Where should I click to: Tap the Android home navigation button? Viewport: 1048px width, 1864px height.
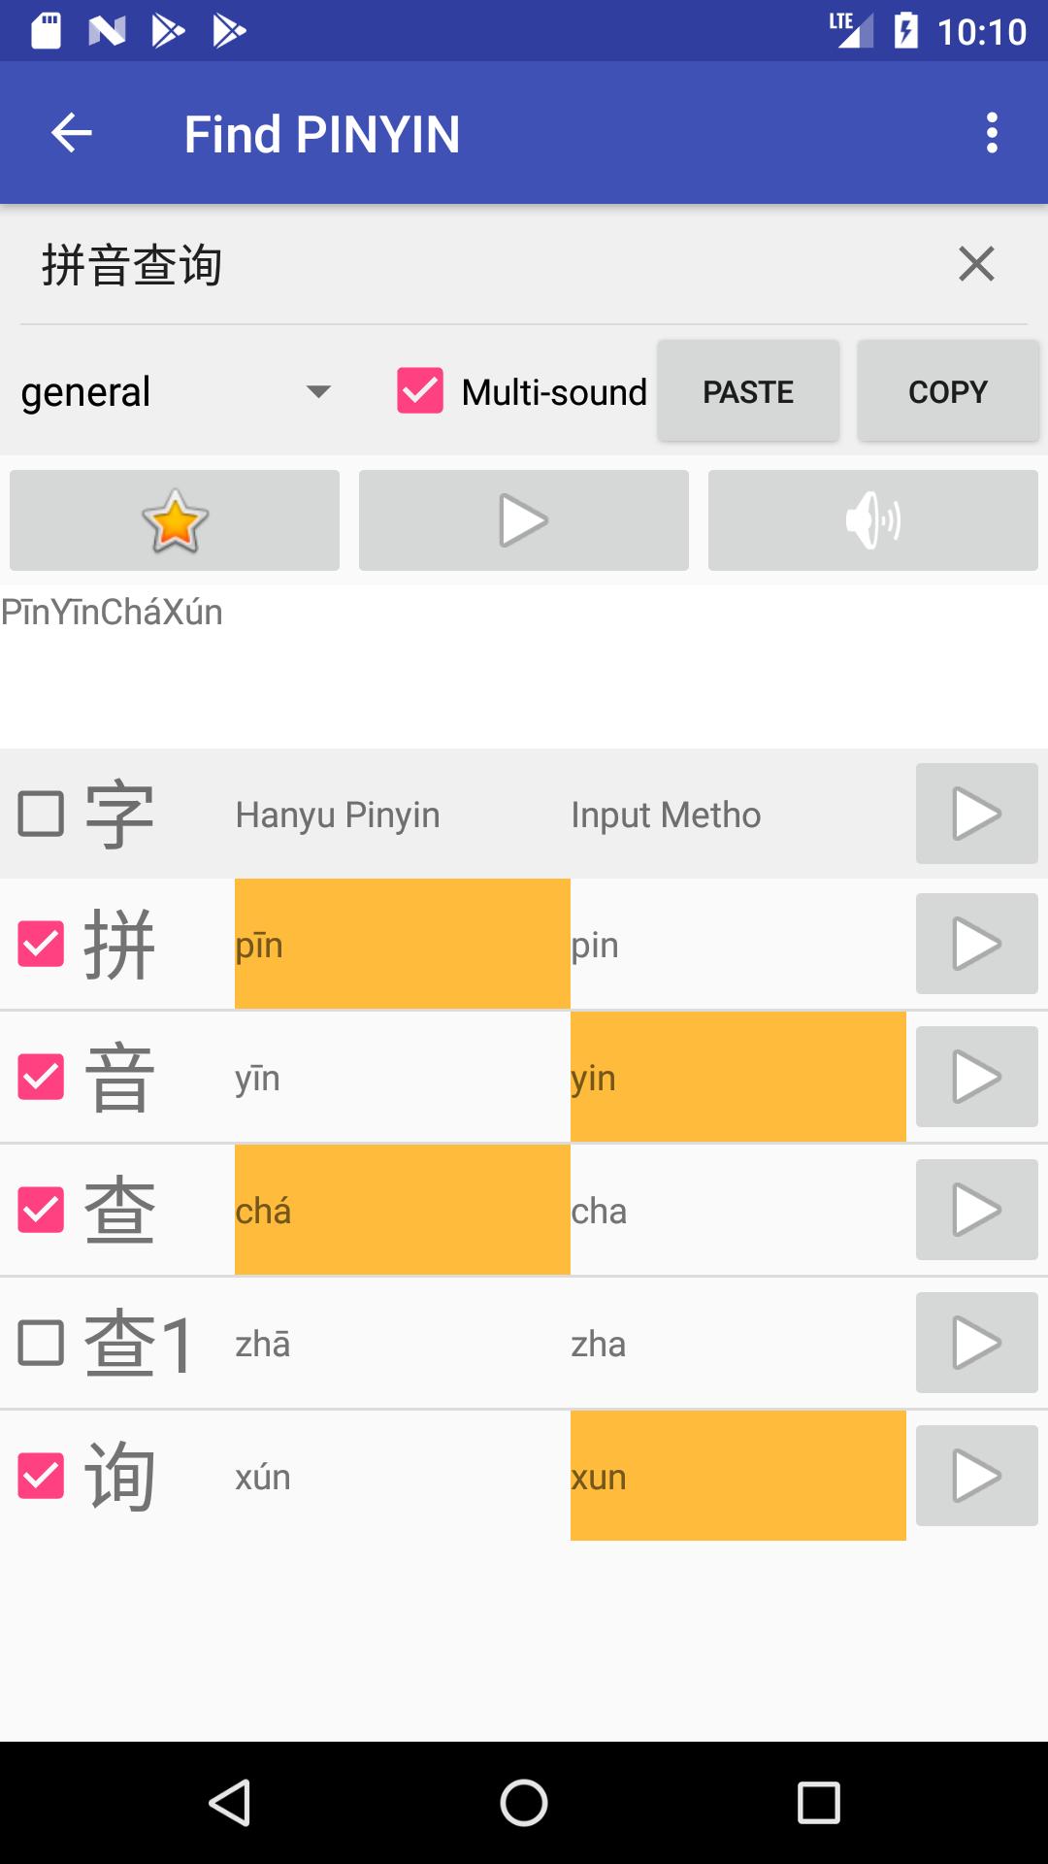coord(524,1804)
